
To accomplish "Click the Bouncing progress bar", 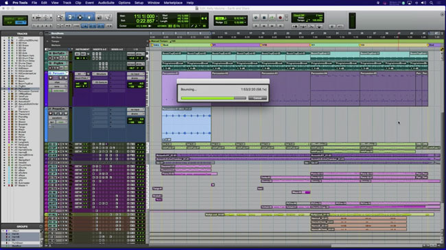I will (213, 98).
